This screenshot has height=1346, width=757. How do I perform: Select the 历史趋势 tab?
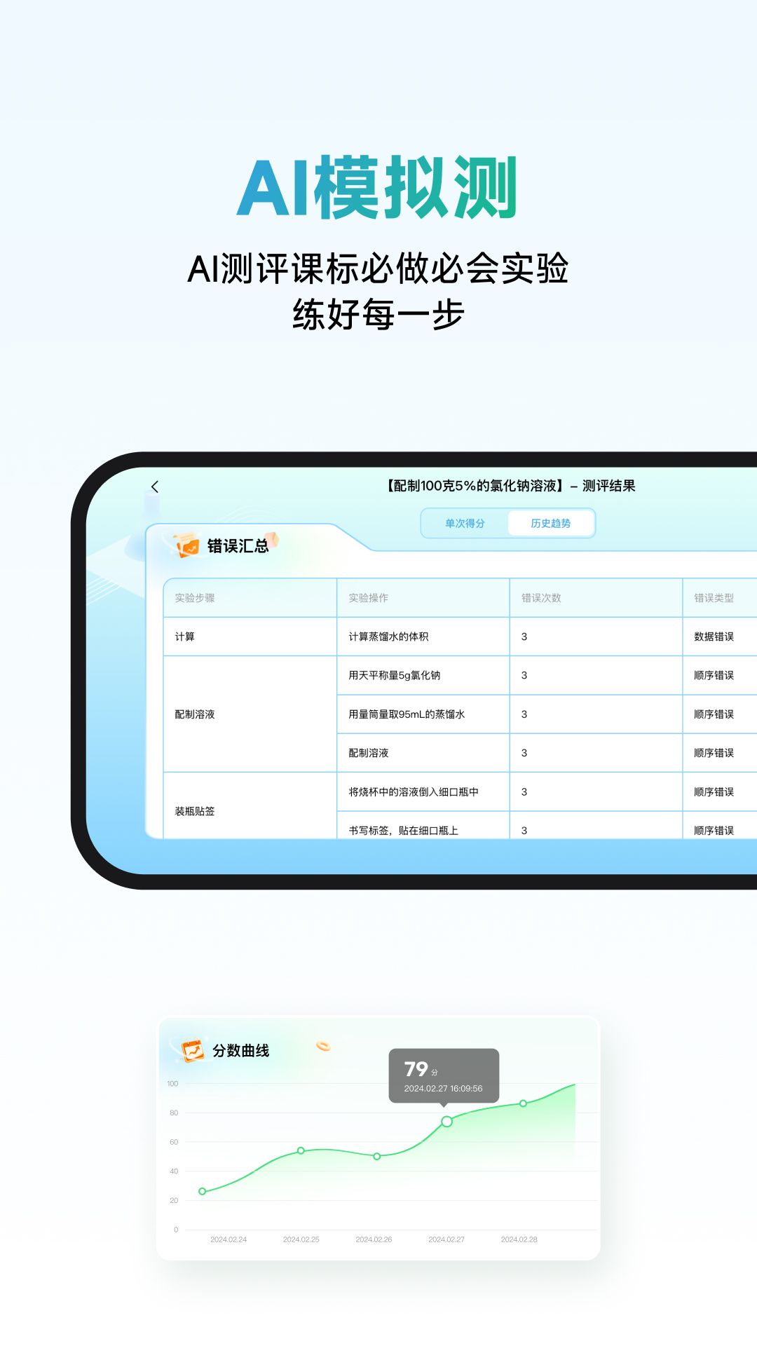click(x=550, y=524)
